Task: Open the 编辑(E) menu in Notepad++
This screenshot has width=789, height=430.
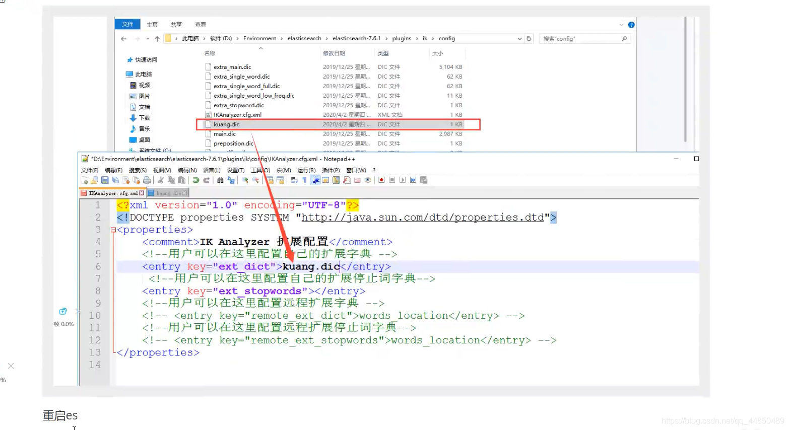Action: click(113, 170)
